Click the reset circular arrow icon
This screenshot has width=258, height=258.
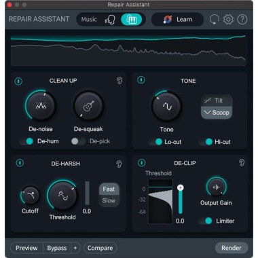click(214, 20)
